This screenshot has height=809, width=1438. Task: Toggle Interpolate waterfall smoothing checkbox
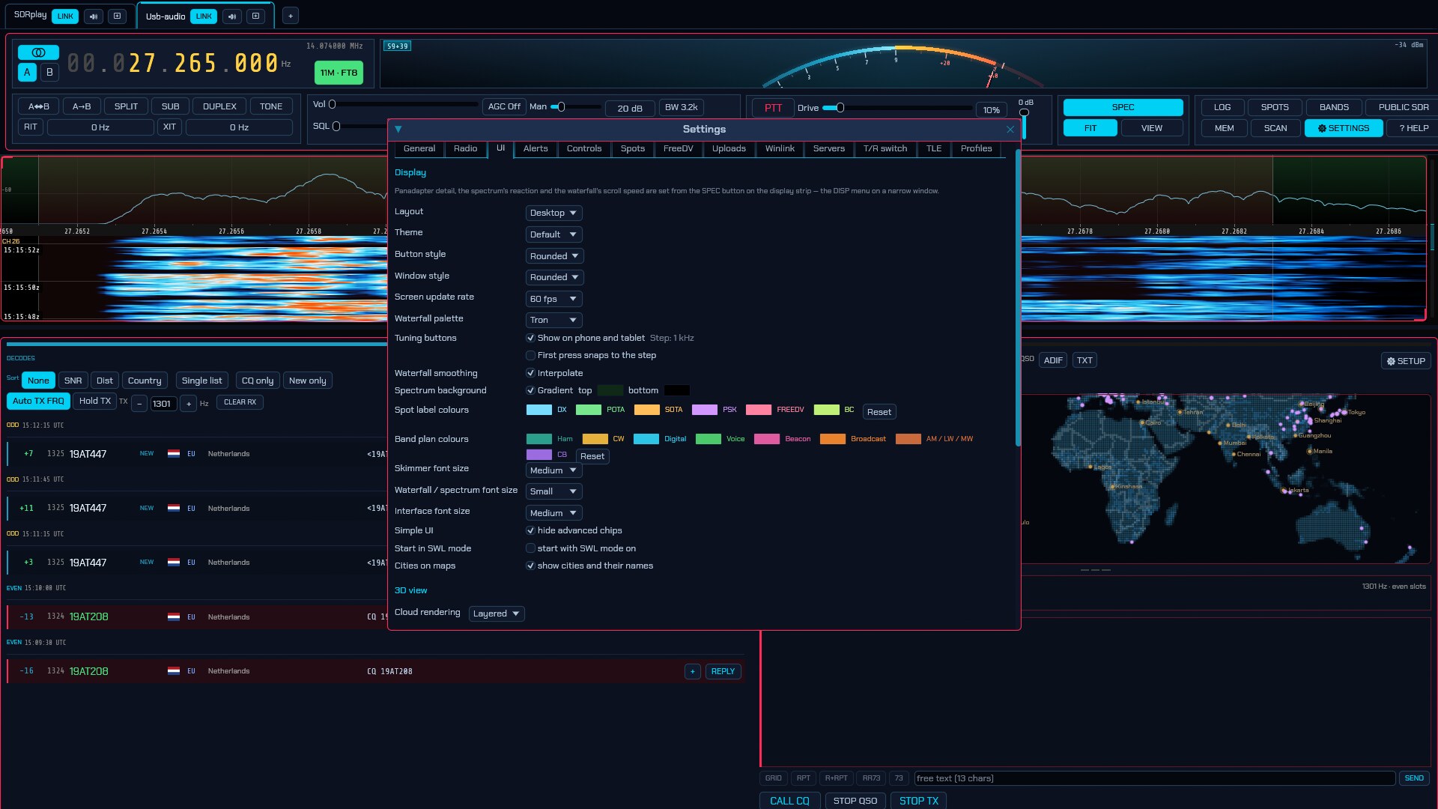(x=530, y=374)
